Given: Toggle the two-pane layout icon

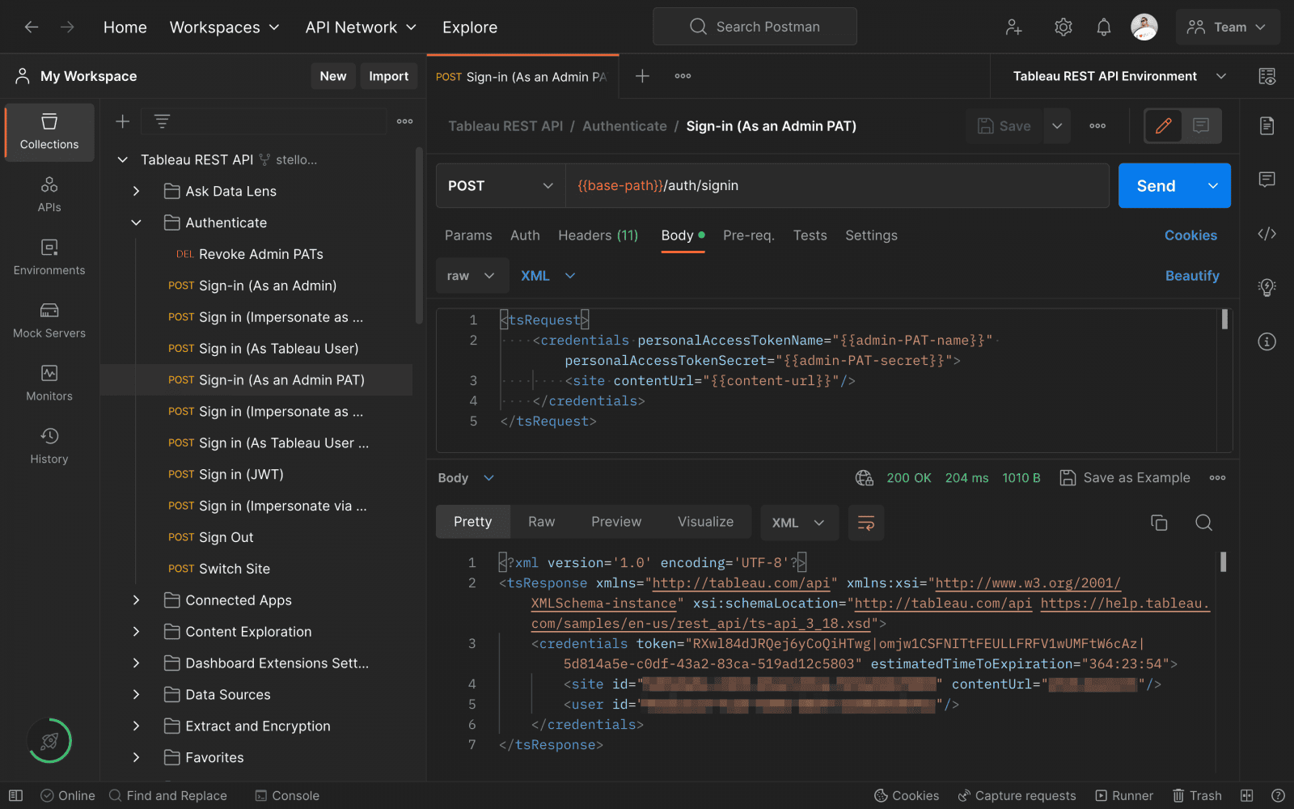Looking at the screenshot, I should tap(1247, 796).
